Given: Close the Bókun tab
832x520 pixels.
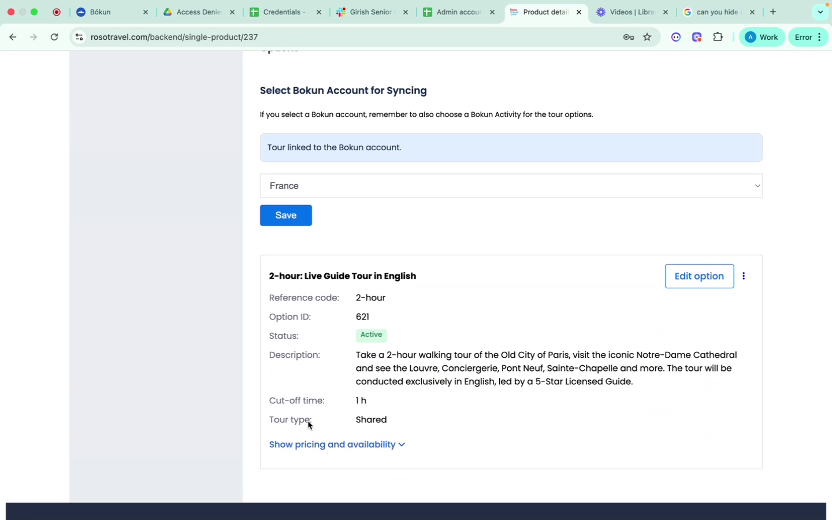Looking at the screenshot, I should click(146, 12).
